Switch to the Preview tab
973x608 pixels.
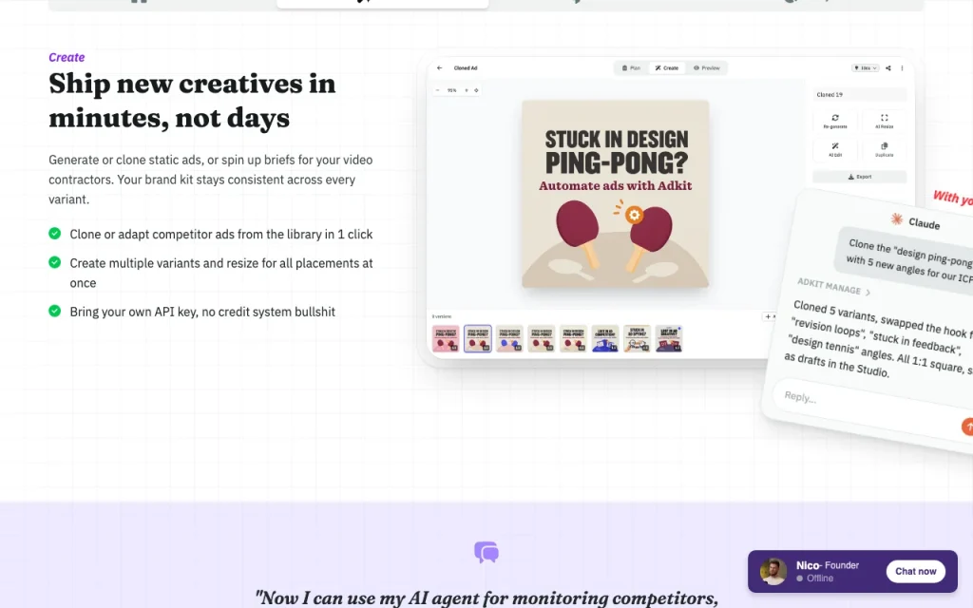[707, 68]
